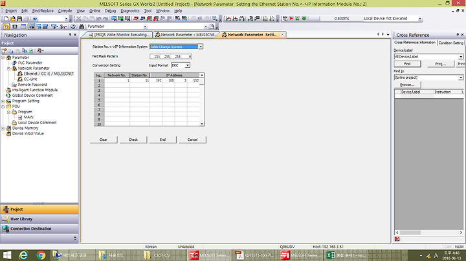Click the Chrome taskbar icon

(x=41, y=255)
